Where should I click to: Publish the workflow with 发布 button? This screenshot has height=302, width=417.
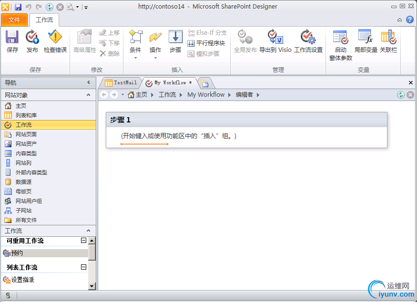pyautogui.click(x=32, y=41)
